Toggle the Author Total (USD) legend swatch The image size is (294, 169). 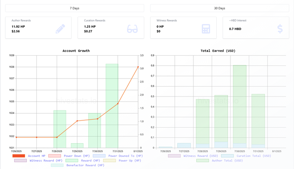[x=203, y=161]
